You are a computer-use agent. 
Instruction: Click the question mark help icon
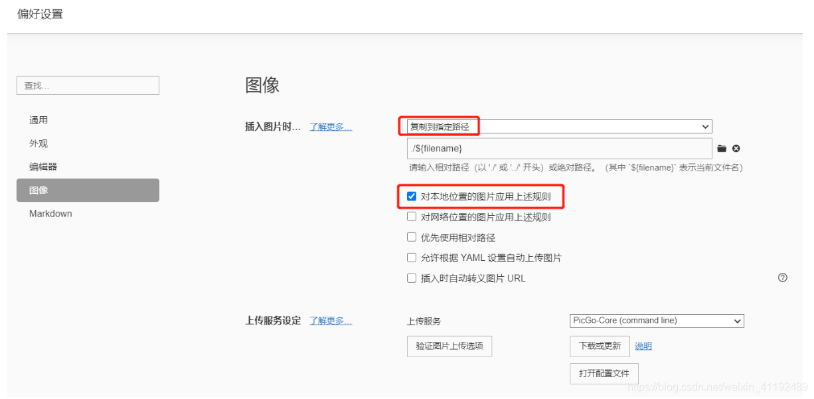(783, 277)
